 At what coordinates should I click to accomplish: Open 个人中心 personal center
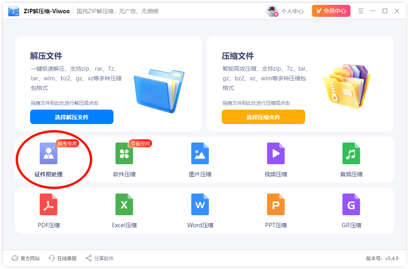pyautogui.click(x=292, y=11)
